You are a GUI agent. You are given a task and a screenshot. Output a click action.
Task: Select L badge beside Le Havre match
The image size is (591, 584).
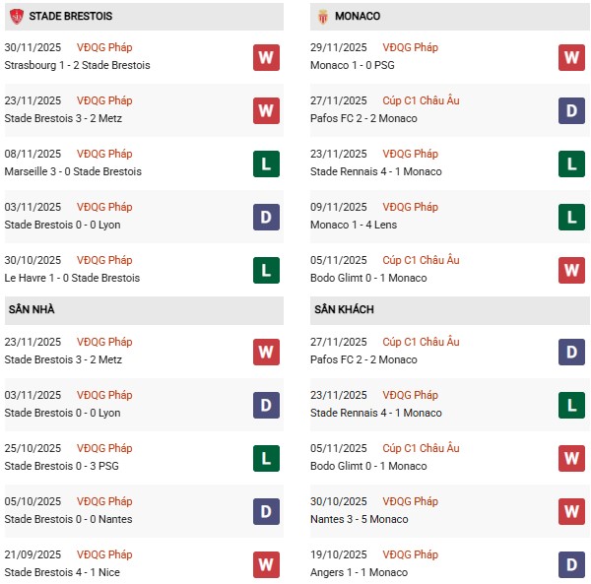click(x=266, y=270)
